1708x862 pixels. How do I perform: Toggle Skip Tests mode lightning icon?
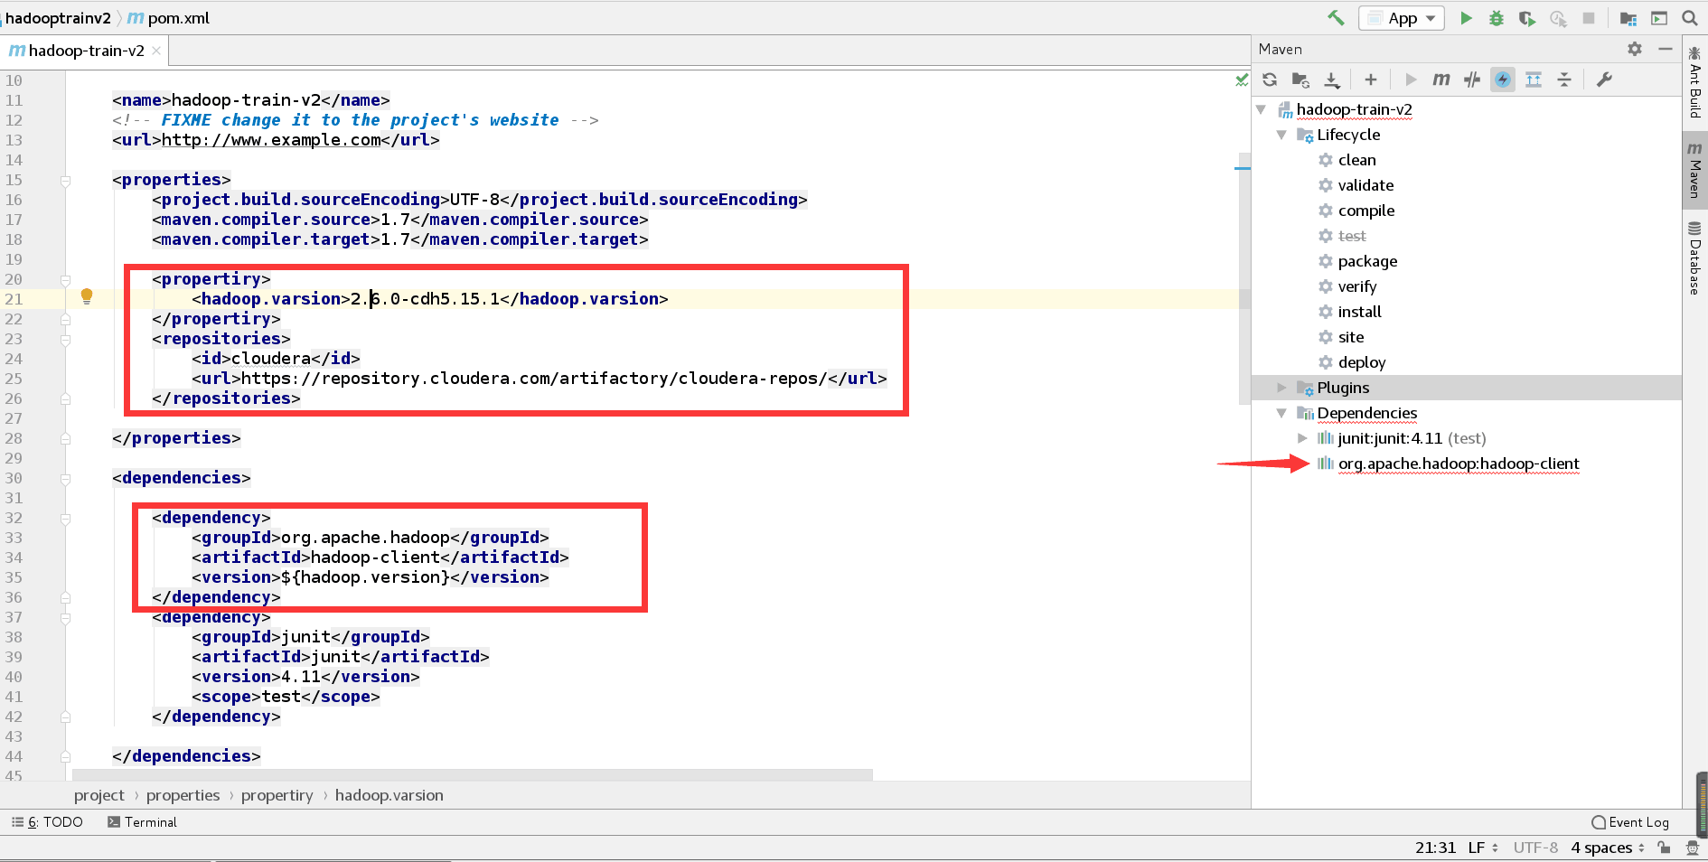point(1503,80)
